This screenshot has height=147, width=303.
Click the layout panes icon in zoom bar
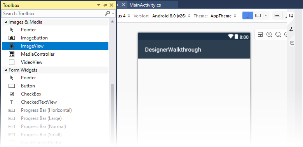tap(260, 34)
